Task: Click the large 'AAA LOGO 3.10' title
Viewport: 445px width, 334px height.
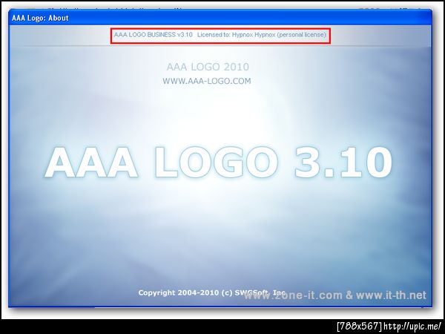Action: [x=219, y=163]
